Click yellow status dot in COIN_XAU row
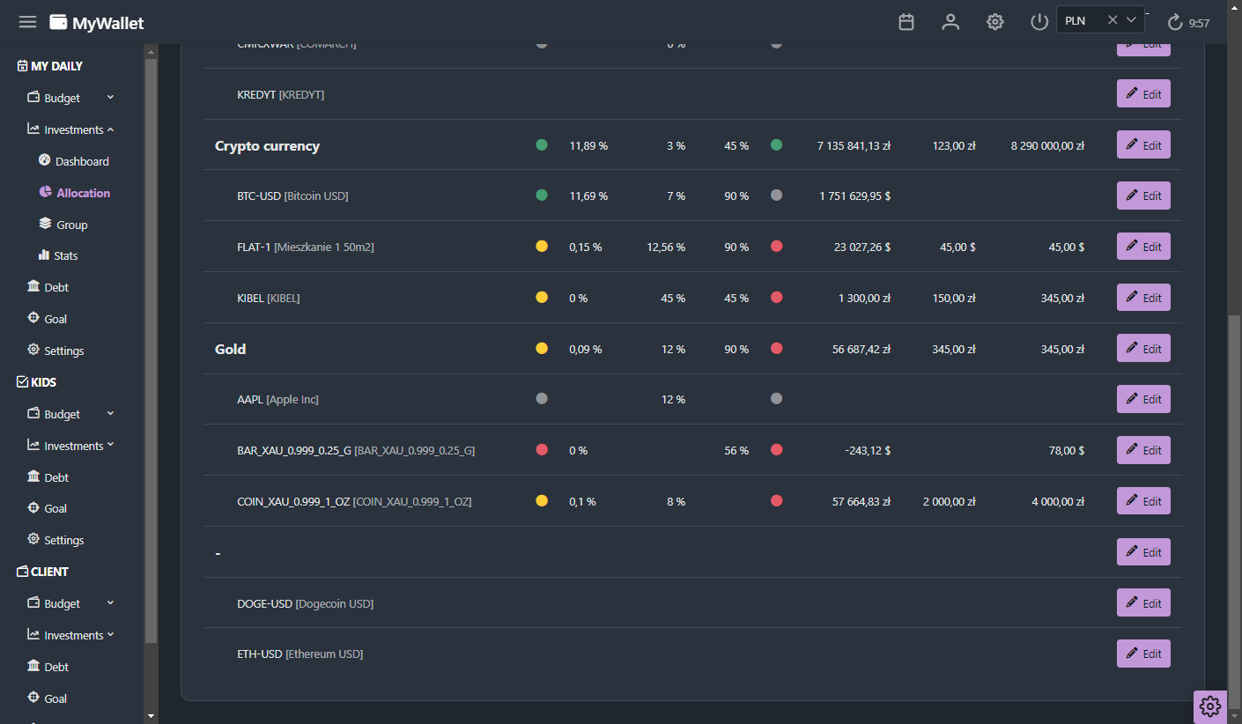The width and height of the screenshot is (1242, 724). point(542,500)
